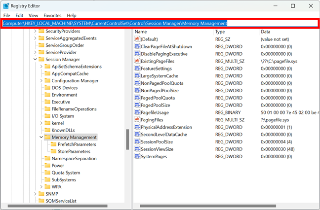The height and width of the screenshot is (210, 320).
Task: Click the SessionViewSize value icon
Action: click(137, 149)
